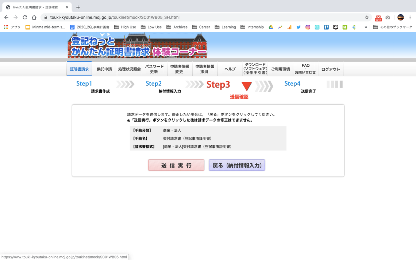This screenshot has width=416, height=260.
Task: Open the blue-green cross bookmark icon
Action: pos(354,27)
